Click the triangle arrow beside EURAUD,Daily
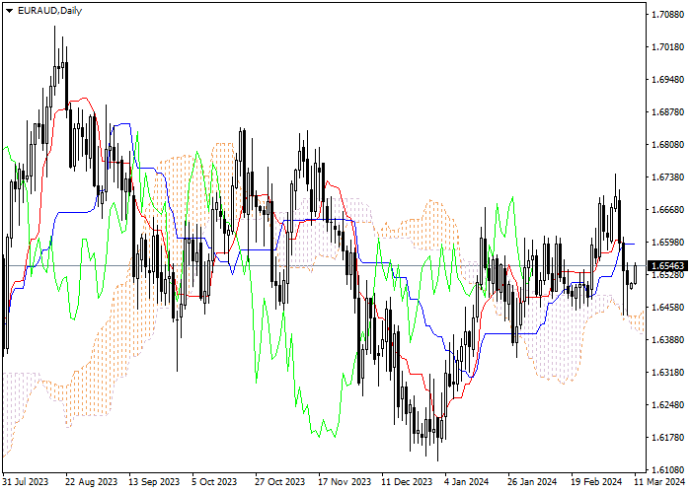 [9, 11]
